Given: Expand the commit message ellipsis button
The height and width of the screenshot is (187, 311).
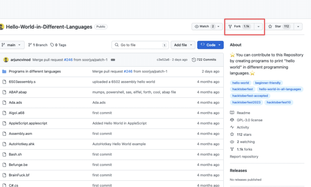Looking at the screenshot, I should [113, 60].
